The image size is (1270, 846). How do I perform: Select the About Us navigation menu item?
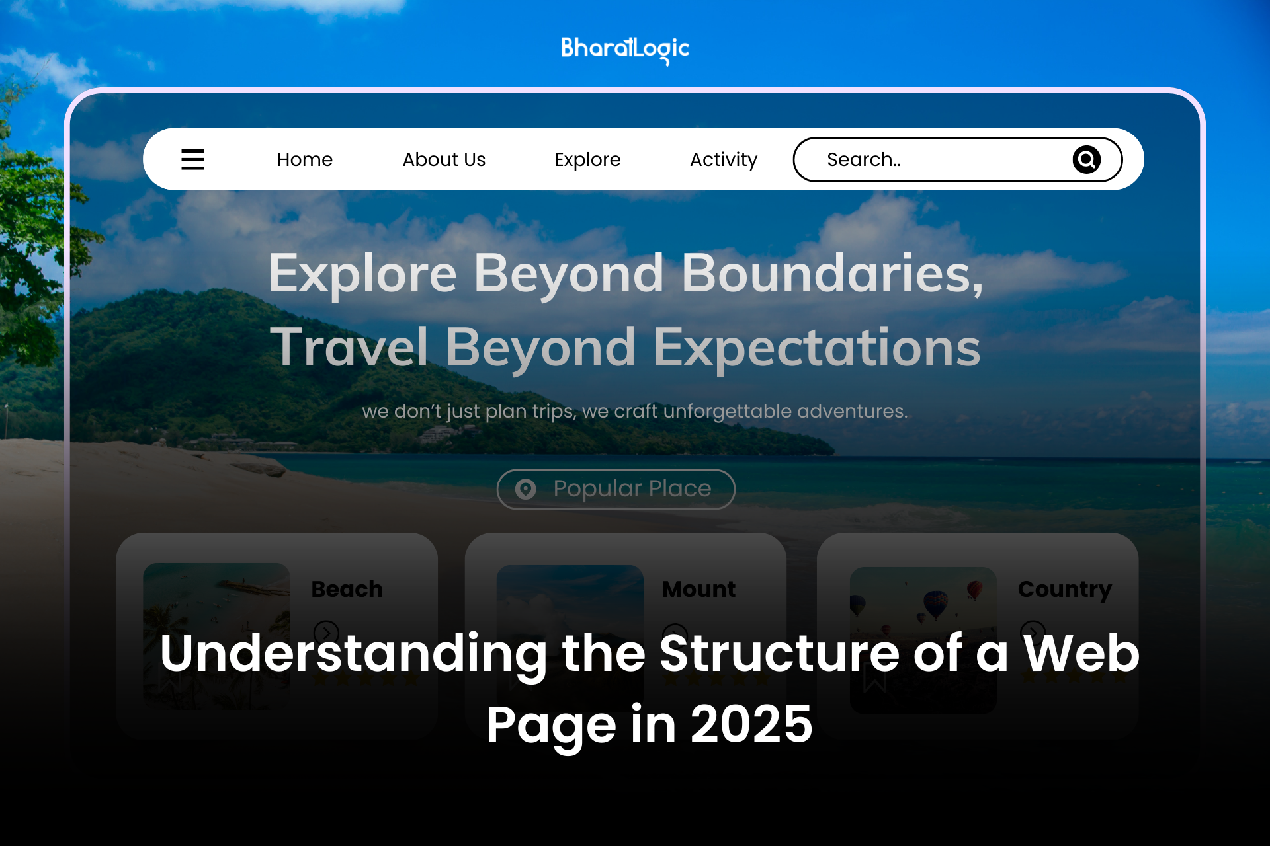(443, 159)
